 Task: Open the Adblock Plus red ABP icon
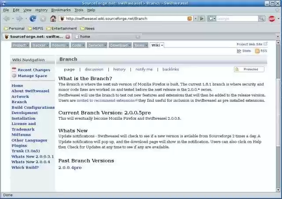pyautogui.click(x=272, y=18)
